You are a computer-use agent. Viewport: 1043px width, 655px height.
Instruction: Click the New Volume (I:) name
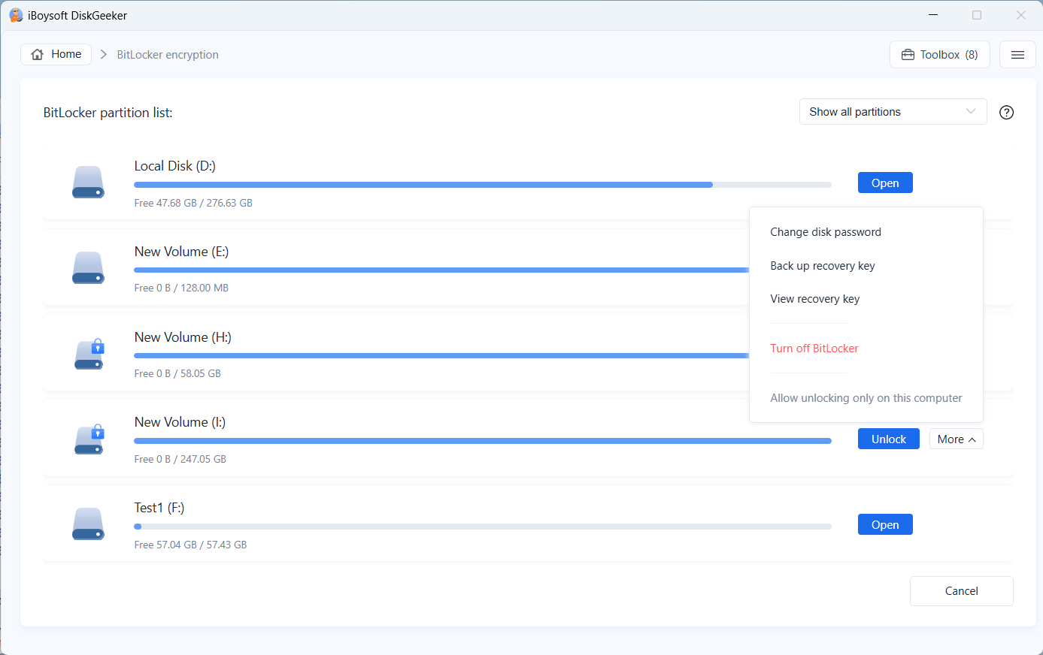tap(180, 422)
